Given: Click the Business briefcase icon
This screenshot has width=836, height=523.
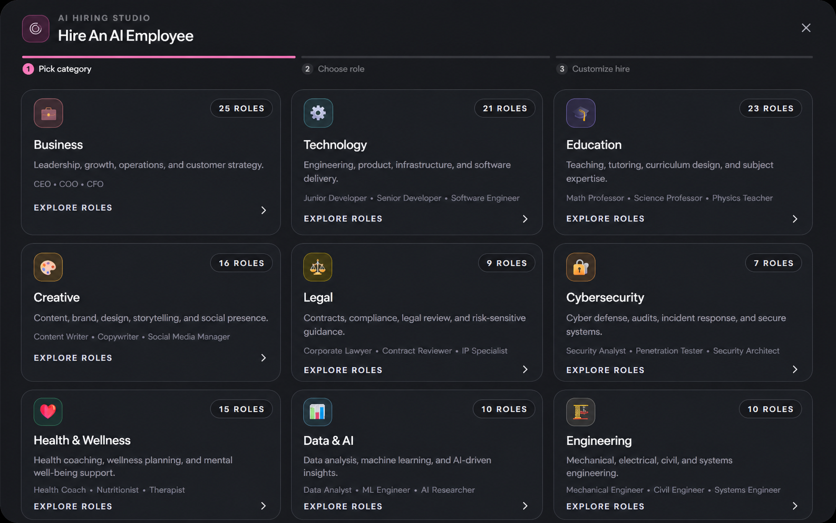Looking at the screenshot, I should tap(48, 113).
